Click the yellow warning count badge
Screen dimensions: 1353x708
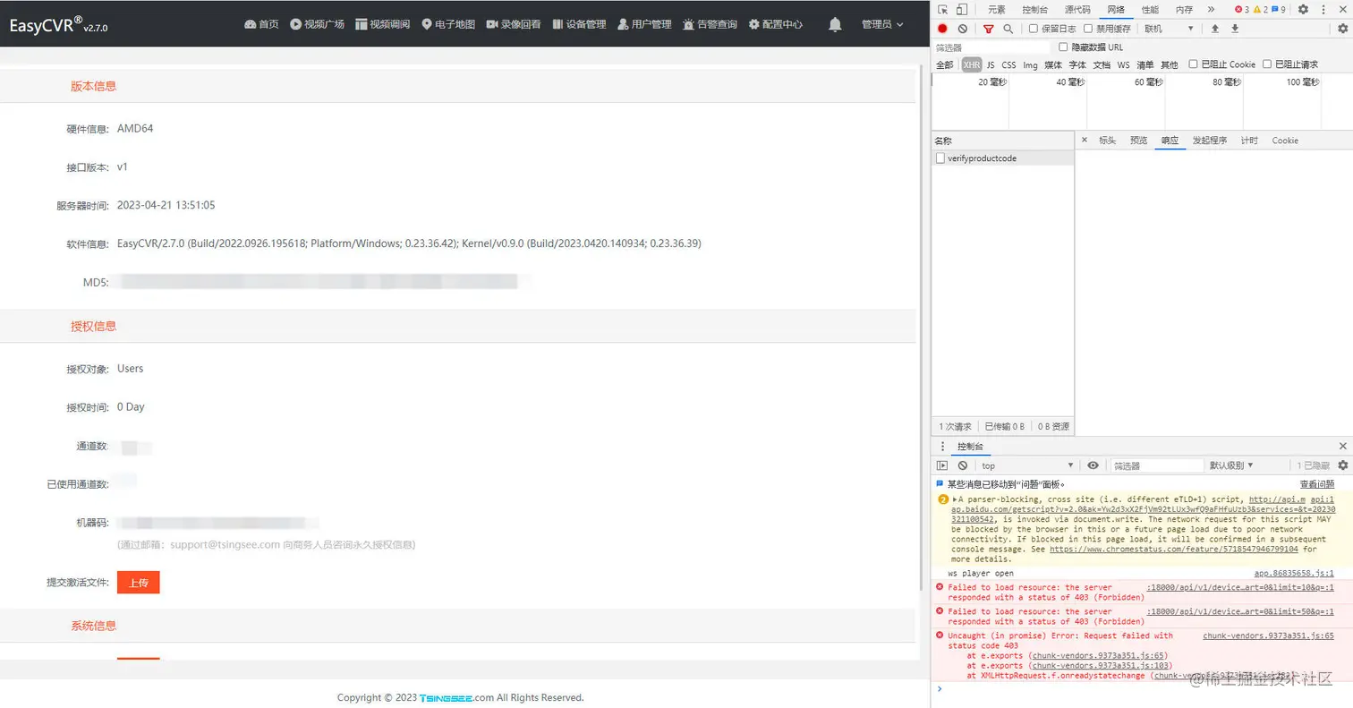[1260, 9]
